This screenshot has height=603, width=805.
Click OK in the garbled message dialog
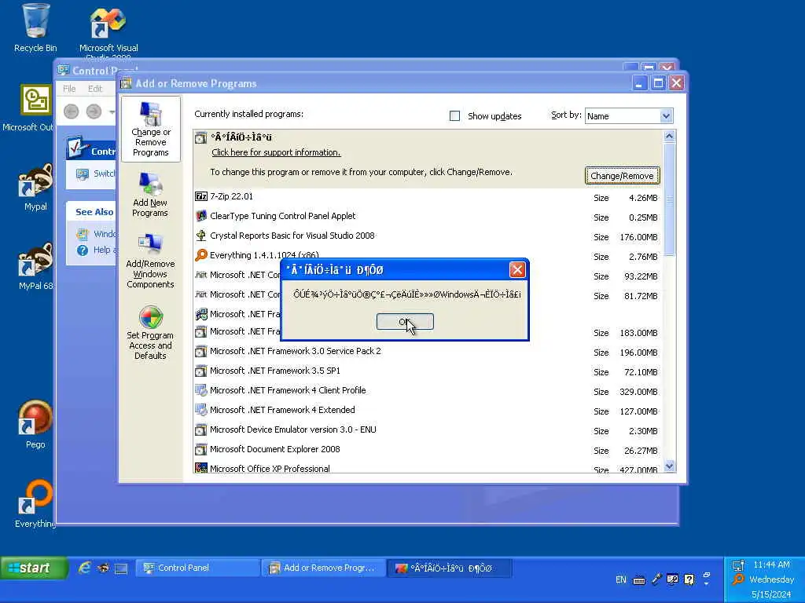[x=405, y=321]
